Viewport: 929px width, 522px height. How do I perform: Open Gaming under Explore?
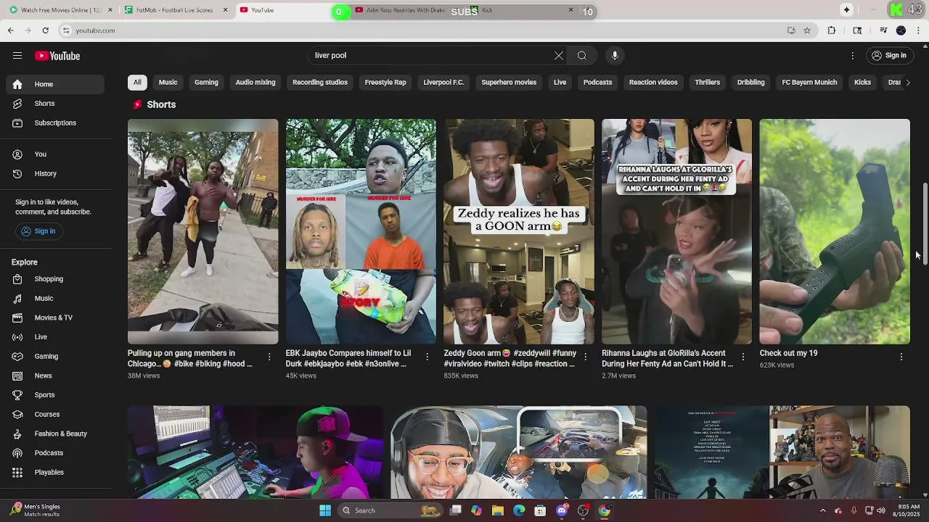(55, 357)
